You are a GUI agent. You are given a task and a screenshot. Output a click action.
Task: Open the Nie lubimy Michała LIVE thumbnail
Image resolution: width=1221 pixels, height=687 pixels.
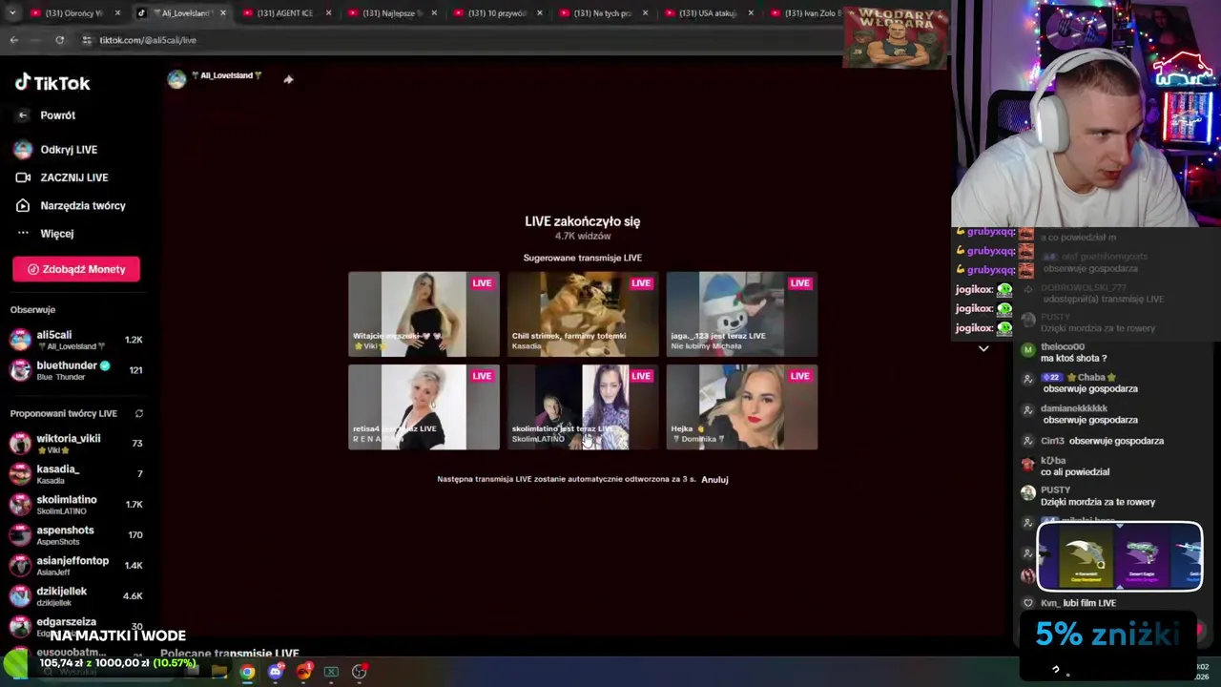741,314
